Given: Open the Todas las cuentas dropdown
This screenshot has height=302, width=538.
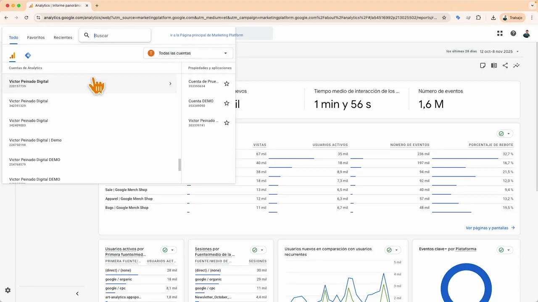Looking at the screenshot, I should pos(188,53).
